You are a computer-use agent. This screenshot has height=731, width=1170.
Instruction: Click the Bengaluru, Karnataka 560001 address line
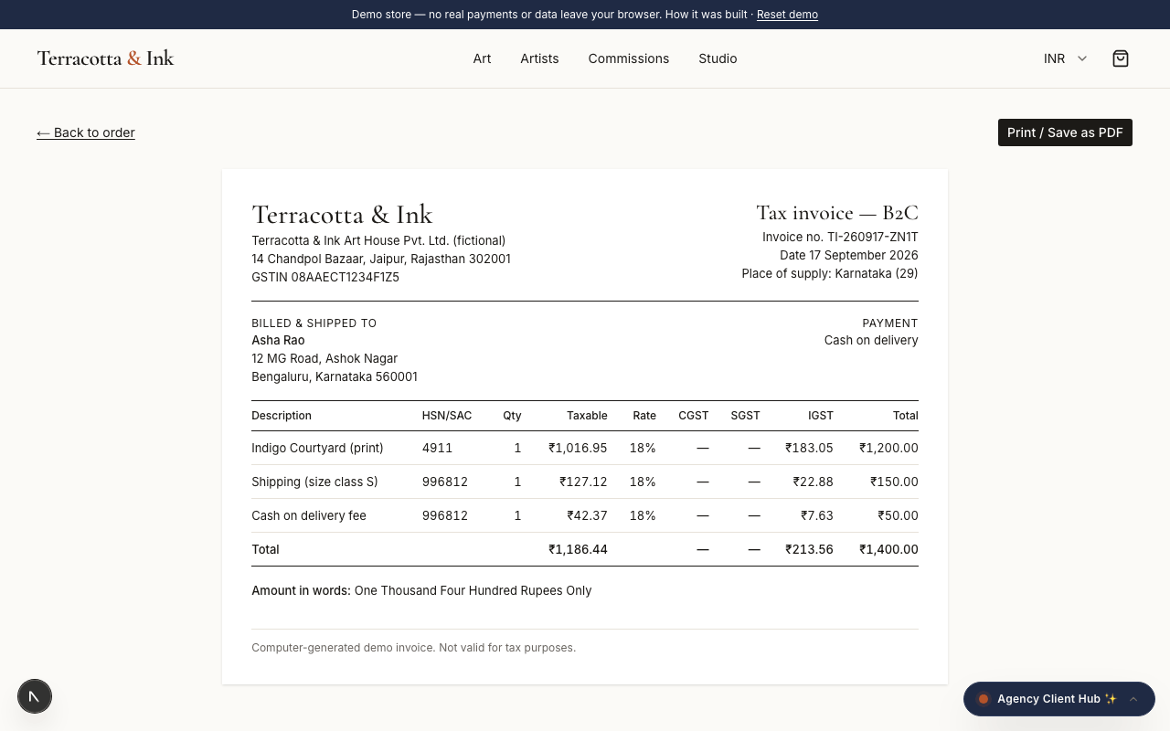click(x=335, y=376)
